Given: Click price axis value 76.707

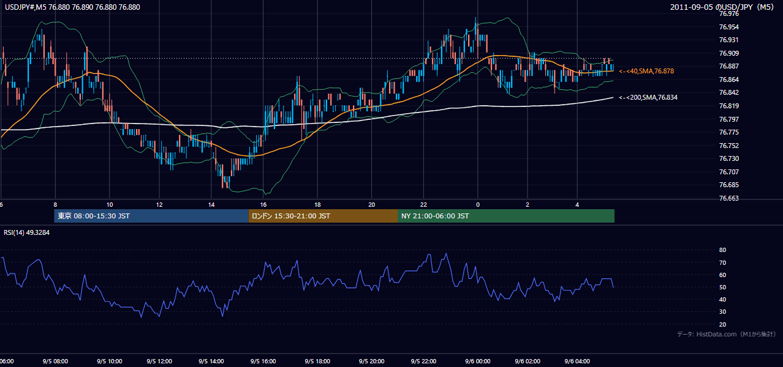Looking at the screenshot, I should [728, 172].
